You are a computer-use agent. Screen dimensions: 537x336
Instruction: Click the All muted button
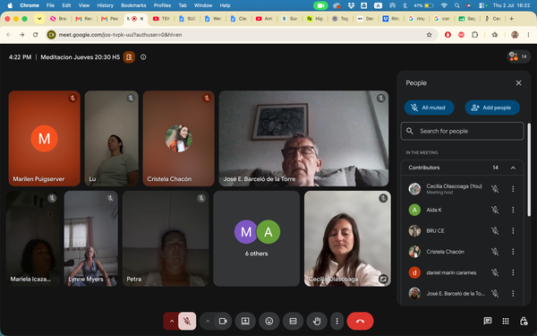(x=429, y=108)
